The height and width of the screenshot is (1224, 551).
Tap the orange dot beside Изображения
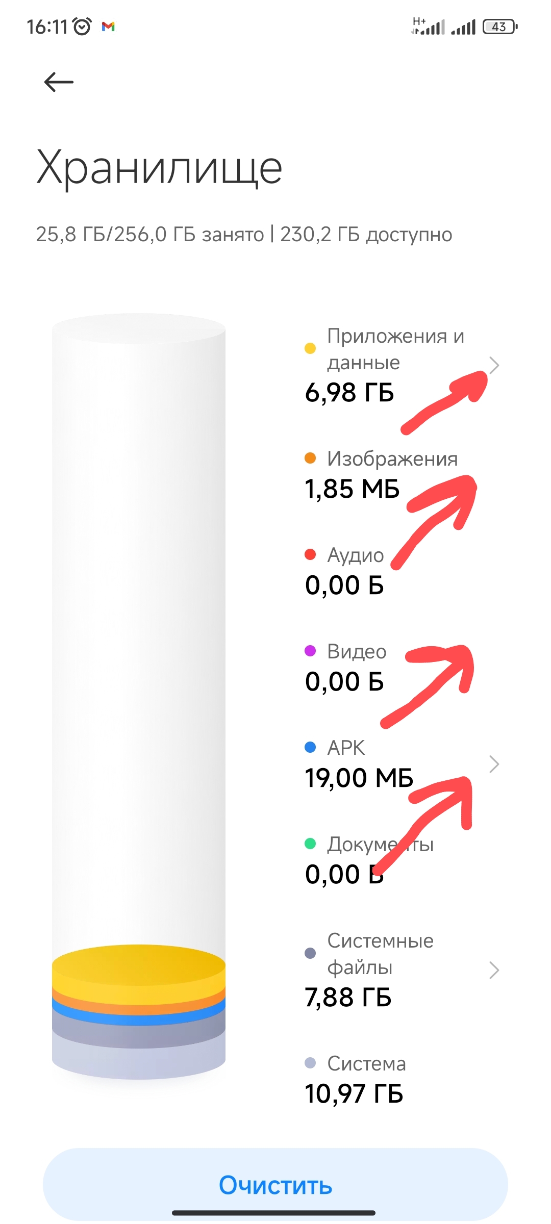point(310,458)
